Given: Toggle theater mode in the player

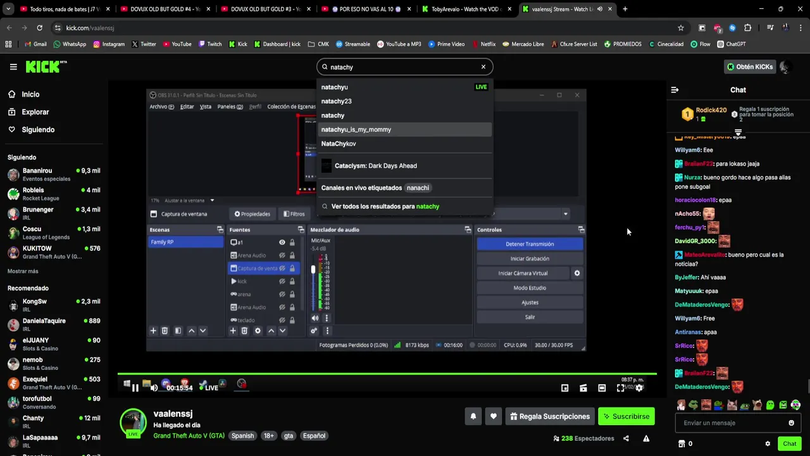Looking at the screenshot, I should 602,388.
